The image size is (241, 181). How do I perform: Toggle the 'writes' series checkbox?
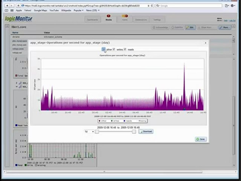[114, 49]
